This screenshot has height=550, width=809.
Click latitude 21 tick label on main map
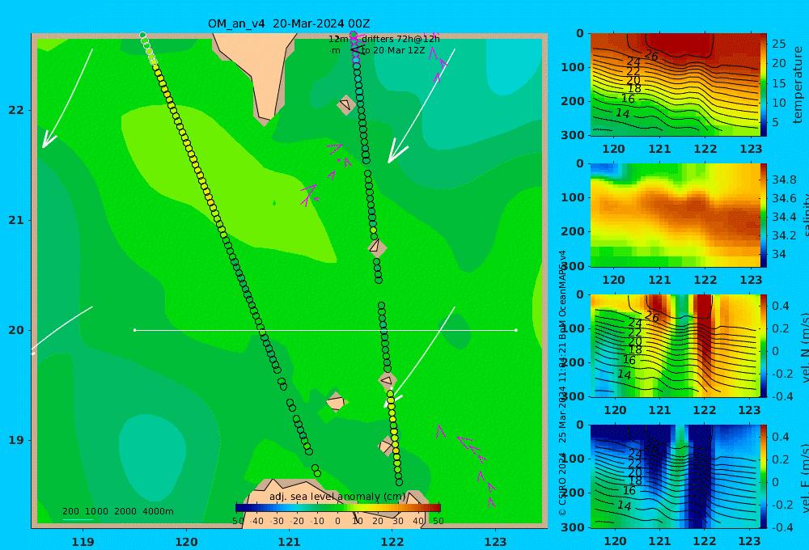pyautogui.click(x=16, y=220)
